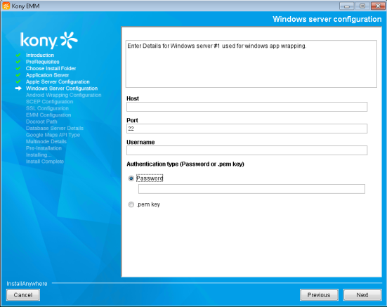The width and height of the screenshot is (387, 307).
Task: Click the Google Maps API Type step
Action: 53,135
